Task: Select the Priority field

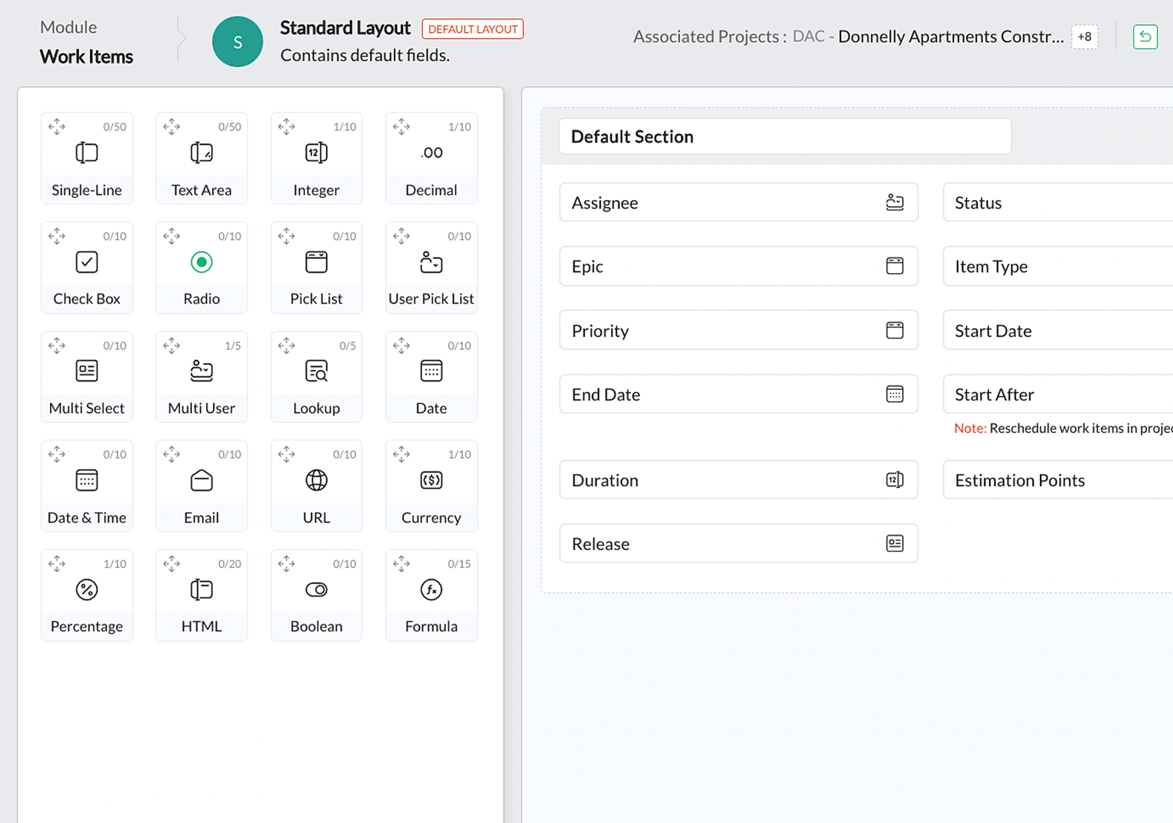Action: [738, 330]
